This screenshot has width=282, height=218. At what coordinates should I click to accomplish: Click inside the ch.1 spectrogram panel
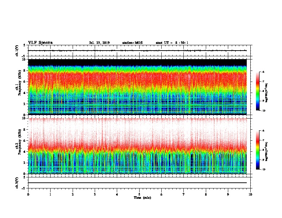[137, 87]
